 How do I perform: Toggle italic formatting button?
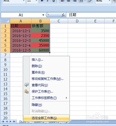48,1
